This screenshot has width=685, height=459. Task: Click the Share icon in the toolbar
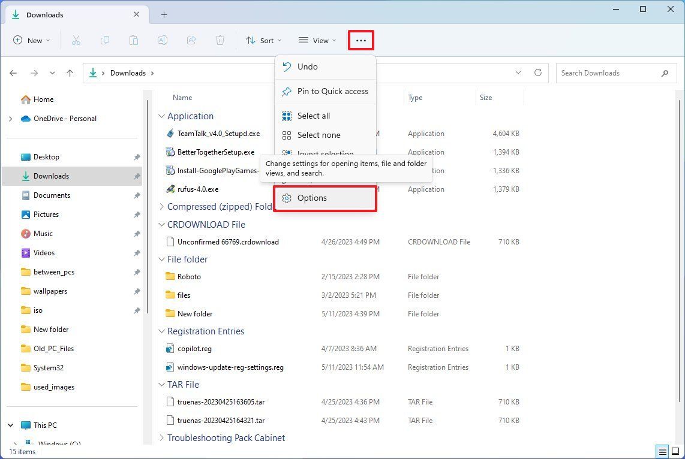pos(191,40)
